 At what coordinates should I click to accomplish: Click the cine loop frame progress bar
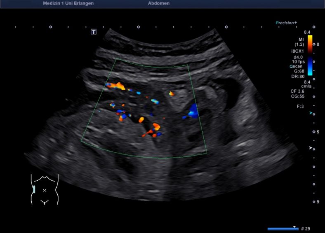coord(283,228)
